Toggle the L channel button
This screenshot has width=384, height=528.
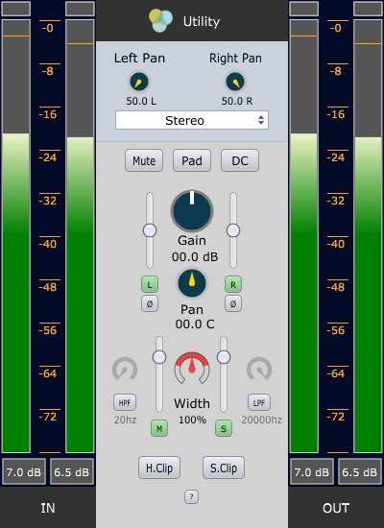tap(150, 284)
